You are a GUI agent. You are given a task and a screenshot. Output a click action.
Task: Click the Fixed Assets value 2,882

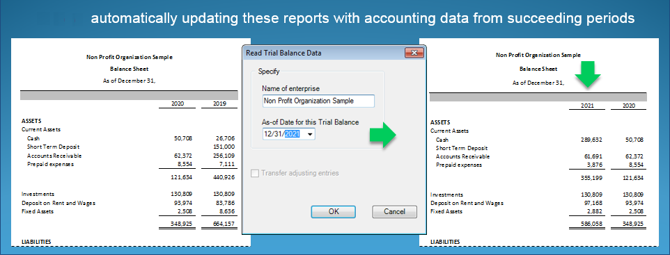coord(594,211)
